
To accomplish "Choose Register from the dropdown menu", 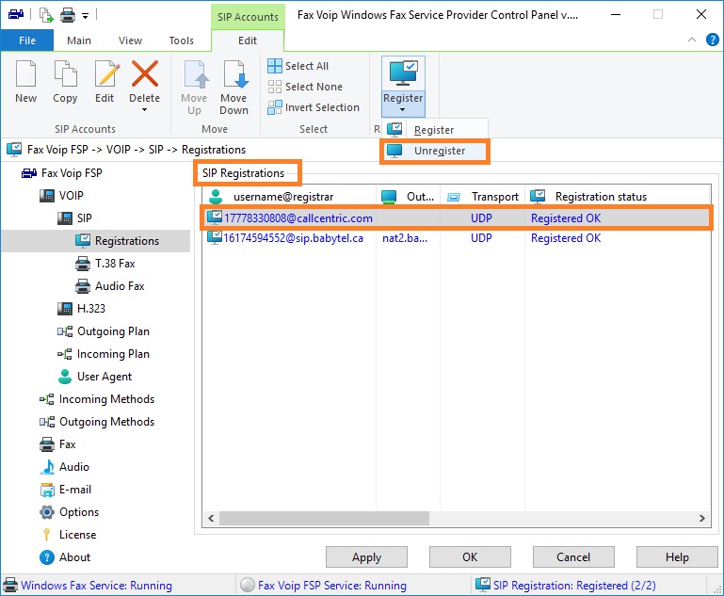I will point(434,130).
